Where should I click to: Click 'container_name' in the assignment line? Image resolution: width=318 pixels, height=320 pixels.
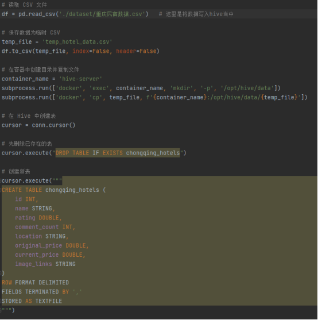click(x=25, y=79)
